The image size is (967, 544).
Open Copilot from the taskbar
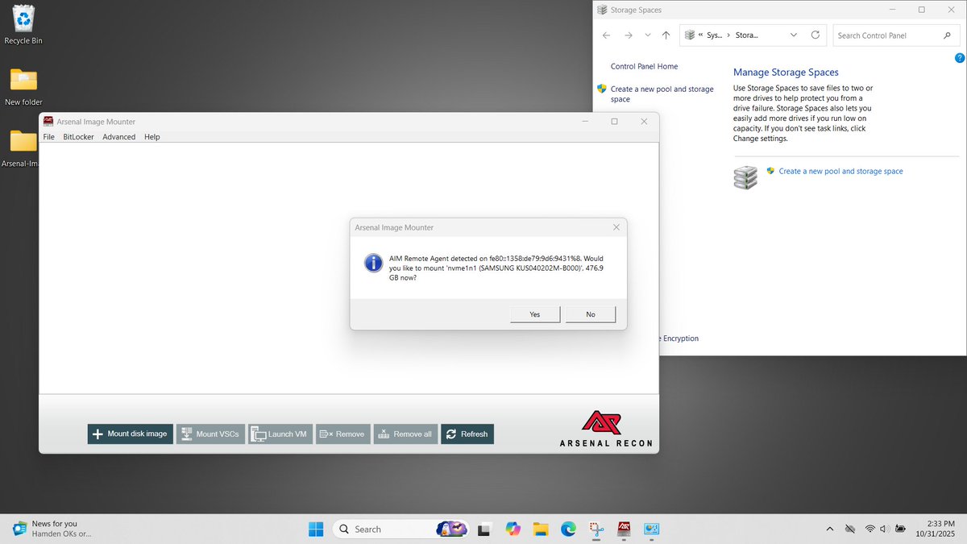pos(513,529)
